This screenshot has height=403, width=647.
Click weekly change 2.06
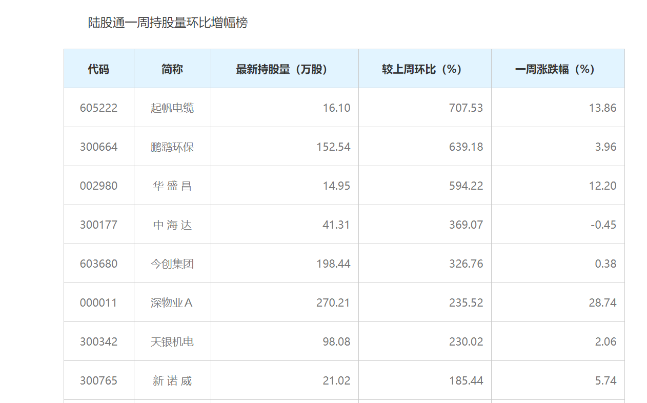(x=606, y=342)
